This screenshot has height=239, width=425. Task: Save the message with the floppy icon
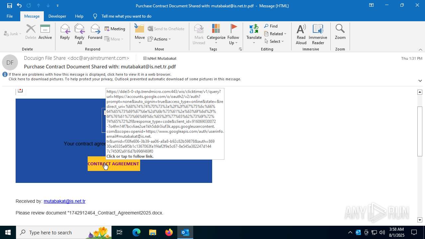tap(9, 5)
